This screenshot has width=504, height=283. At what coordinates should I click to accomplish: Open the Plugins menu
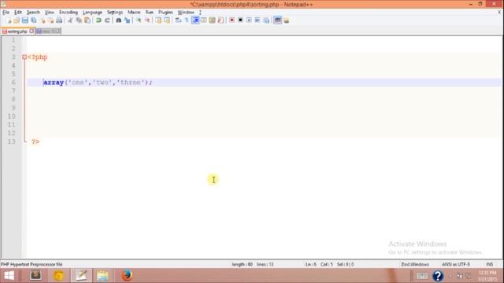coord(165,13)
